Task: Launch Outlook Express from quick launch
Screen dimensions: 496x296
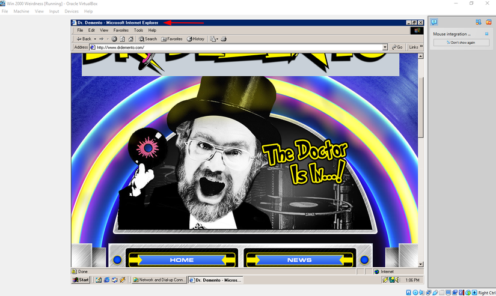Action: click(114, 280)
